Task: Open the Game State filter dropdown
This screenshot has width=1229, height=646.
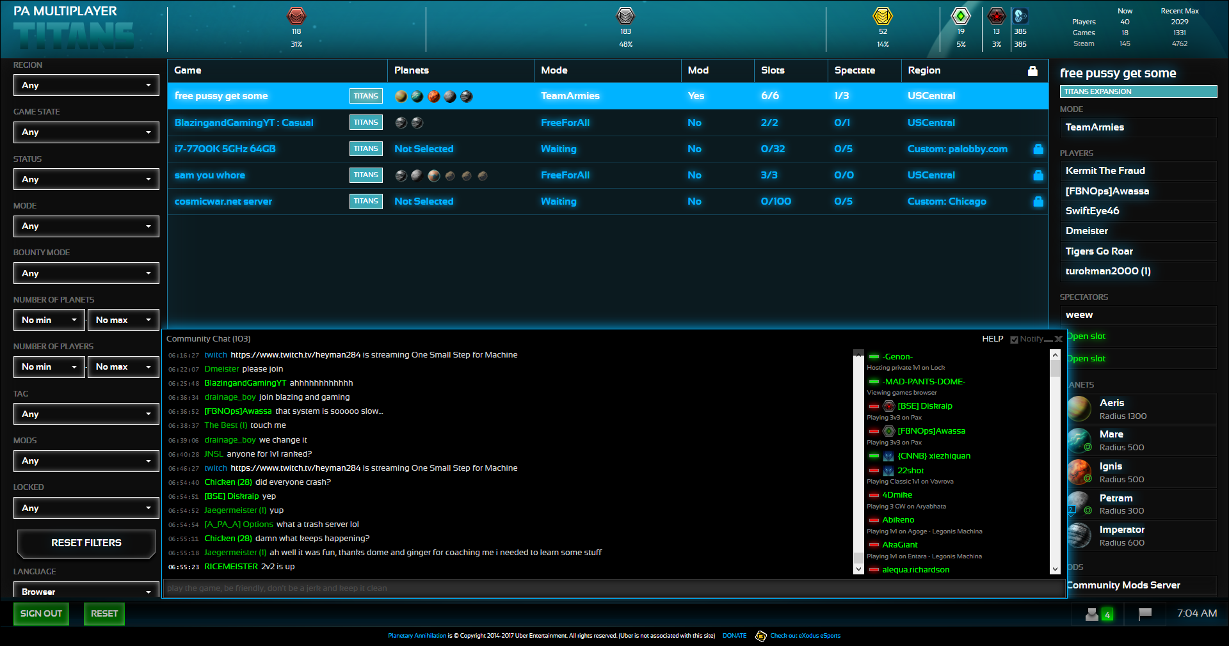Action: (86, 132)
